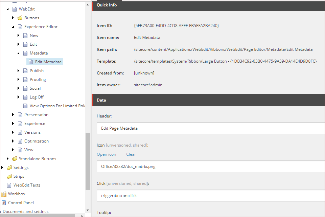Click the Clear link under Icon
This screenshot has width=325, height=217.
pos(131,154)
